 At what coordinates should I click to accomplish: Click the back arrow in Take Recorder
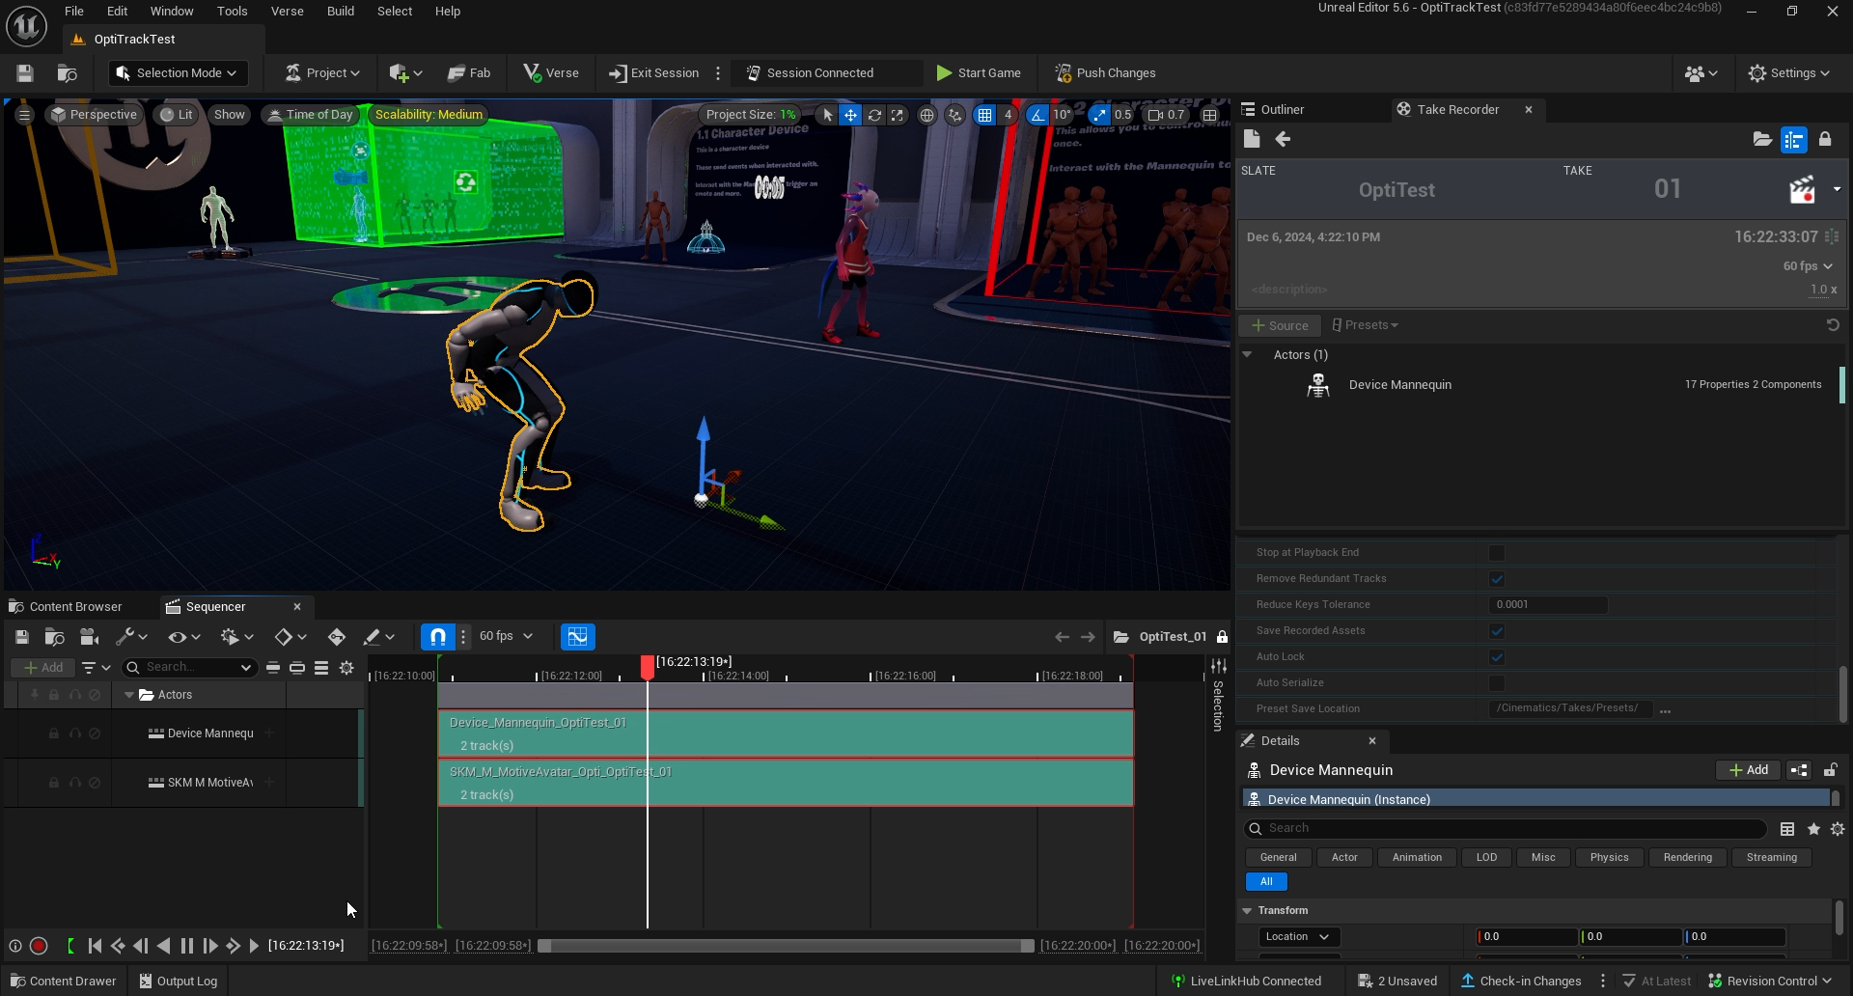[x=1283, y=140]
